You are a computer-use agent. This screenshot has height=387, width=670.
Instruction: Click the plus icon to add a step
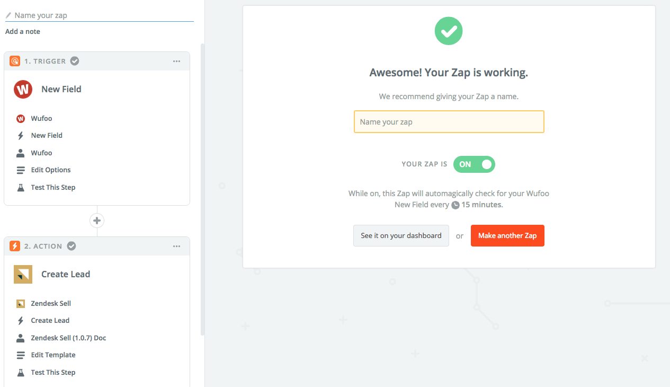coord(97,221)
